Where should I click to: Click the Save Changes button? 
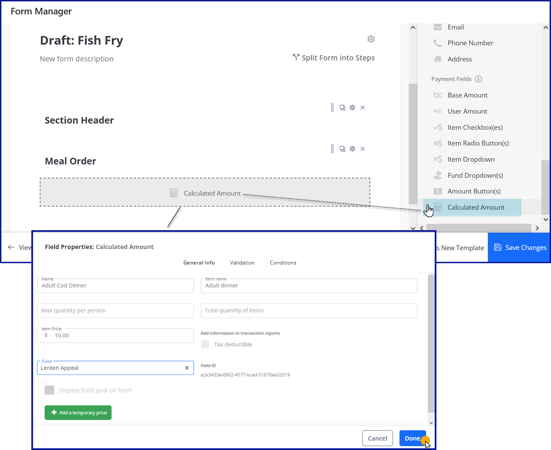[520, 248]
